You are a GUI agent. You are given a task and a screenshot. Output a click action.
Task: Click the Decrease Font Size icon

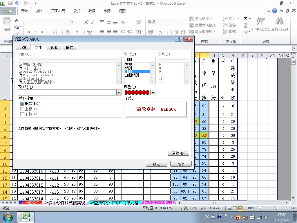(93, 22)
